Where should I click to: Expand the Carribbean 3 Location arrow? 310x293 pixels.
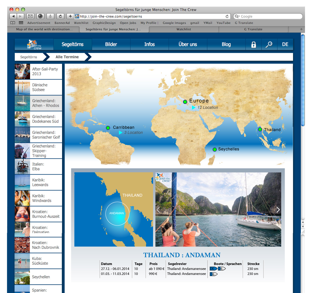click(x=120, y=133)
